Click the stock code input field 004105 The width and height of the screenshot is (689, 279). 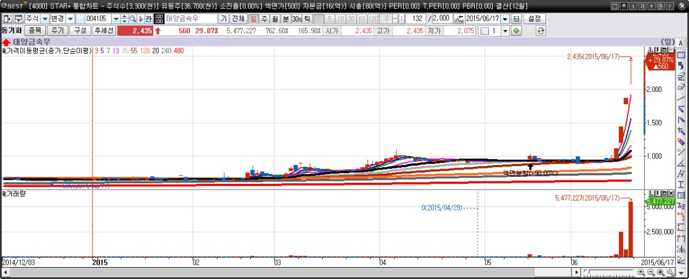coord(97,19)
